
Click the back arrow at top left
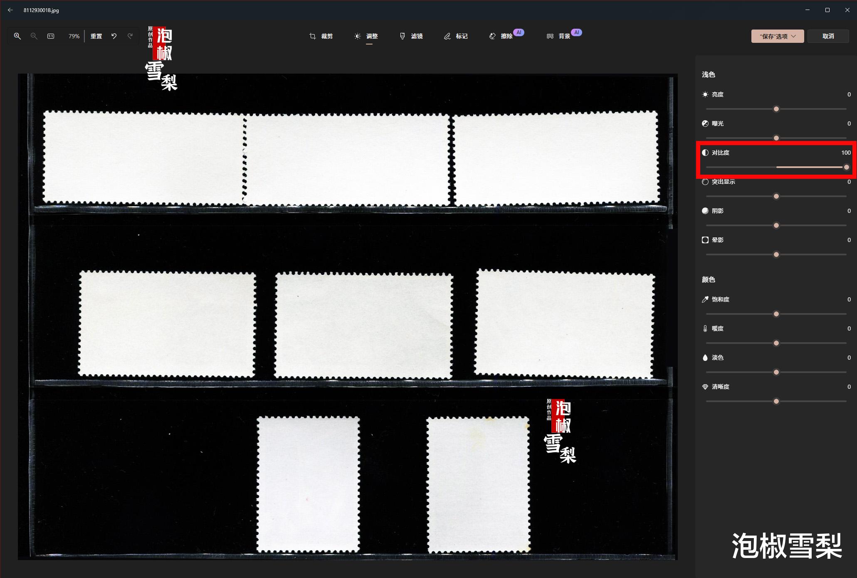pos(10,10)
